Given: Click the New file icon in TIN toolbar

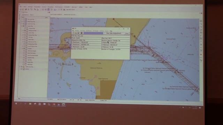Looking at the screenshot, I should [x=74, y=33].
